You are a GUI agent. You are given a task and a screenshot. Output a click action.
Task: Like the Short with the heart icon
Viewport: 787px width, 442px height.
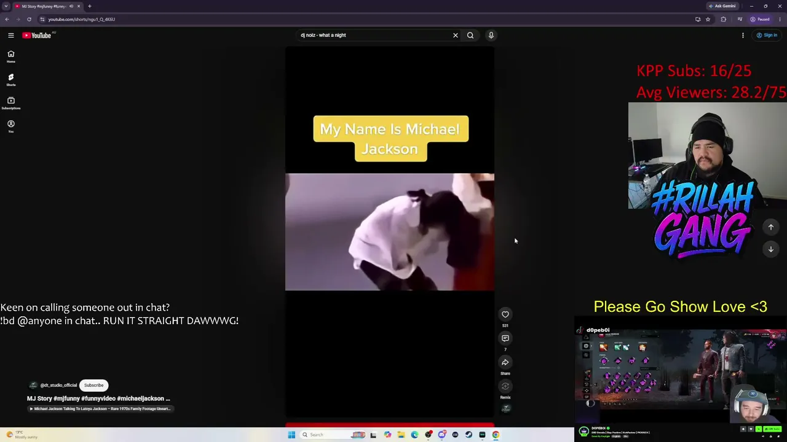click(x=505, y=314)
